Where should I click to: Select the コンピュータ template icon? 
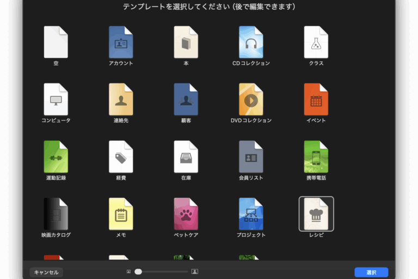[56, 100]
